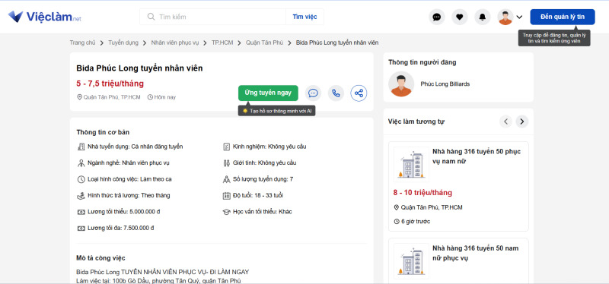
Task: Expand the account dropdown arrow
Action: pyautogui.click(x=519, y=17)
